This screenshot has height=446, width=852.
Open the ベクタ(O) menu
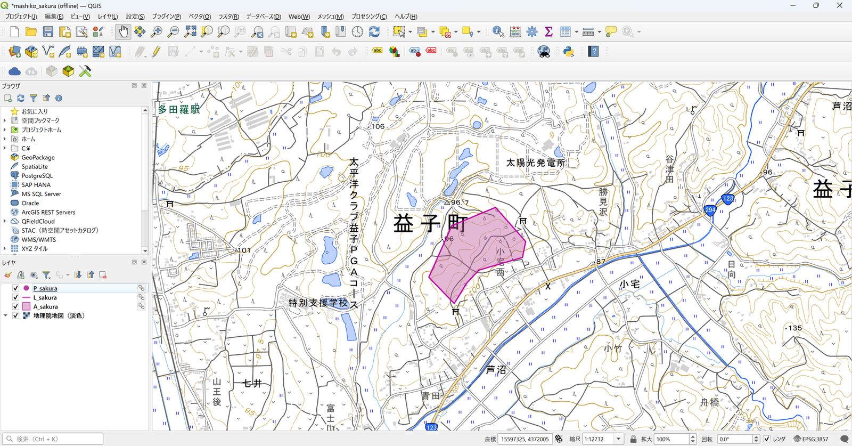point(200,17)
